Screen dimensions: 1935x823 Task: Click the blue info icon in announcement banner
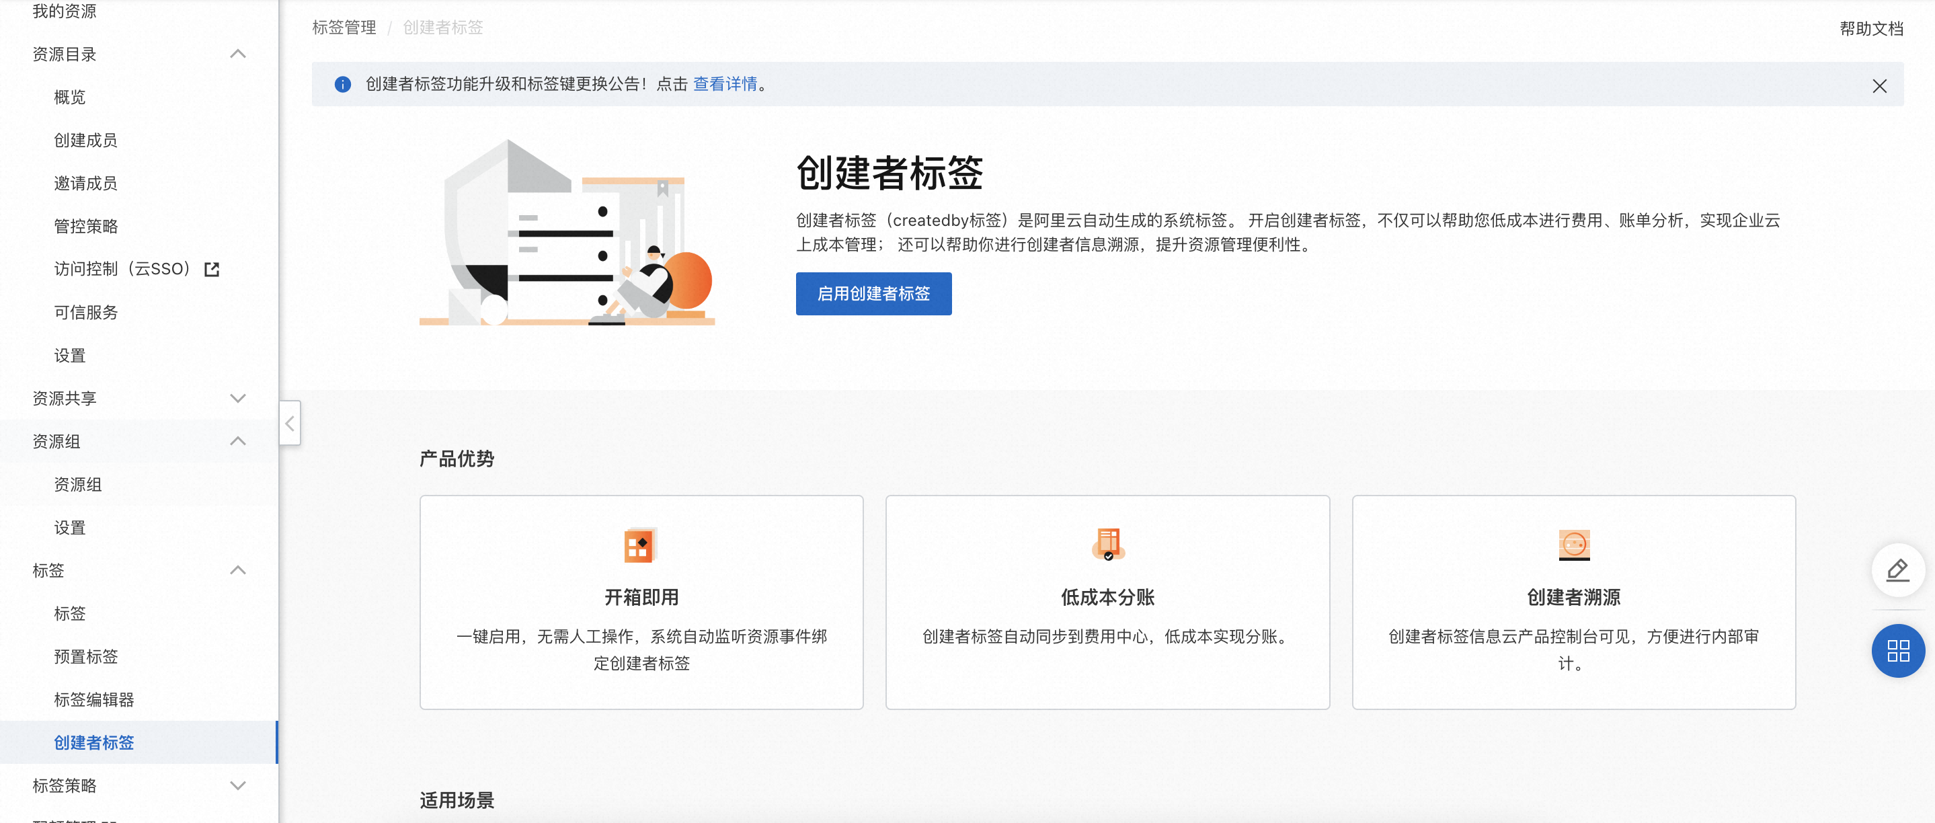click(x=342, y=84)
